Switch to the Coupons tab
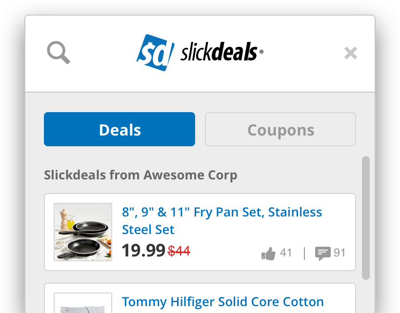The height and width of the screenshot is (313, 400). 280,129
